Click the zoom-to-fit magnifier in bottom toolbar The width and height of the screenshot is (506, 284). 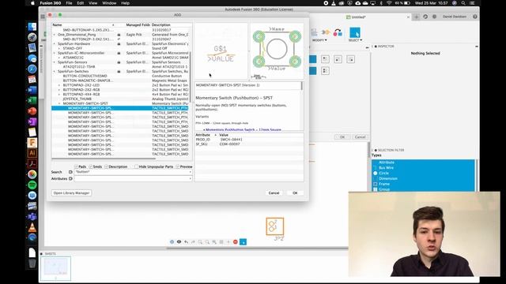[x=200, y=242]
